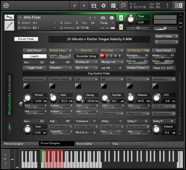186x170 pixels.
Task: Adjust the Decay knob
Action: pos(79,98)
